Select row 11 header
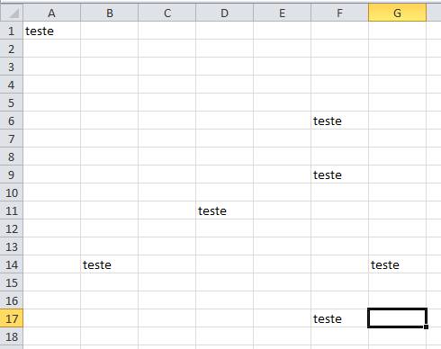The image size is (441, 349). coord(12,210)
